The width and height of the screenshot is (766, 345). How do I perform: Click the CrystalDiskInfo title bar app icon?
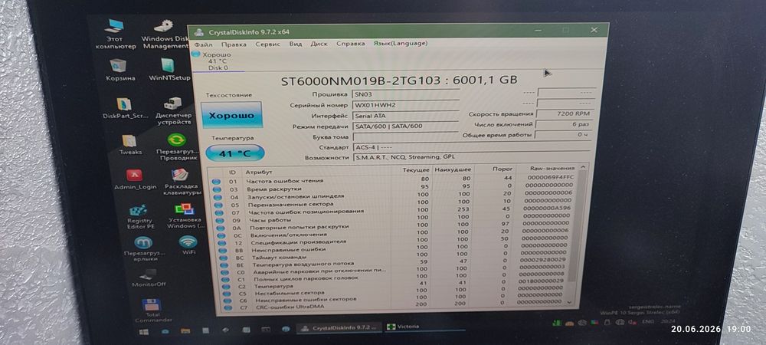[x=199, y=32]
